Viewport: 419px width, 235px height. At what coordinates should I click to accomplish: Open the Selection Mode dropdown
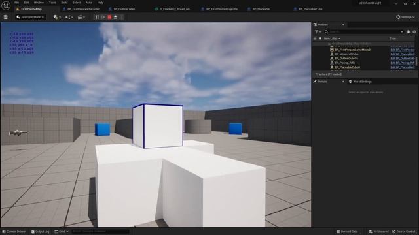point(30,17)
